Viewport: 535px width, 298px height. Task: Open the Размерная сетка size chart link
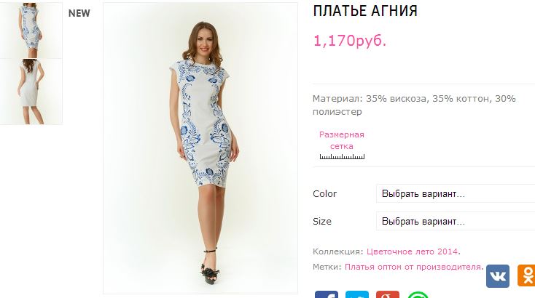(x=342, y=140)
